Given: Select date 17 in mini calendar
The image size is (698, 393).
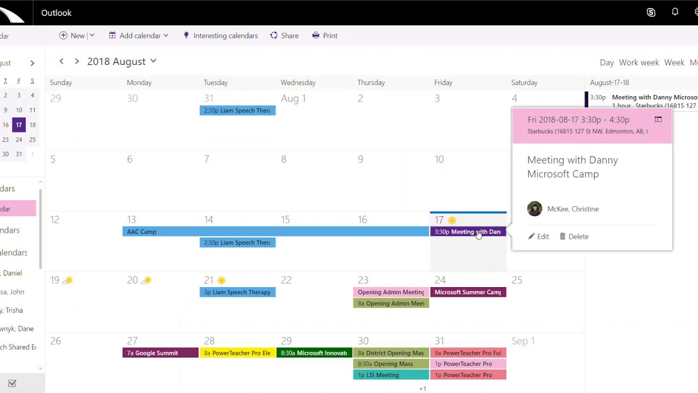Looking at the screenshot, I should [x=19, y=125].
